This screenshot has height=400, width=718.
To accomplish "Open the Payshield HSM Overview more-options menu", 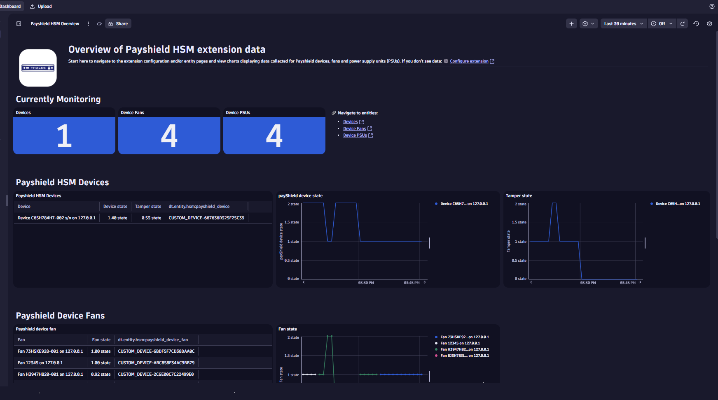I will tap(88, 23).
